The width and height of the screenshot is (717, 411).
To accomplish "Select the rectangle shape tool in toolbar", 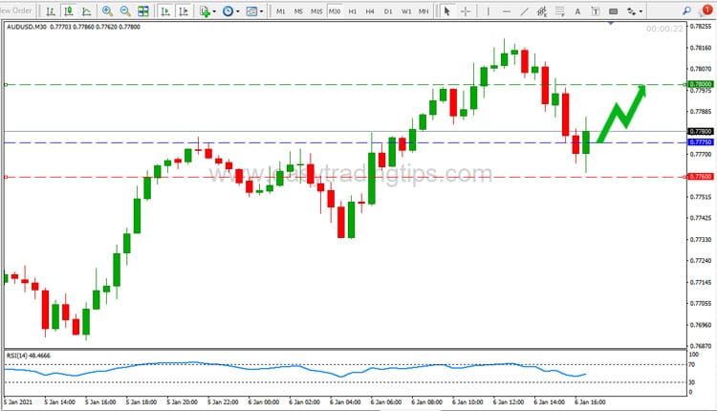I will coord(613,11).
